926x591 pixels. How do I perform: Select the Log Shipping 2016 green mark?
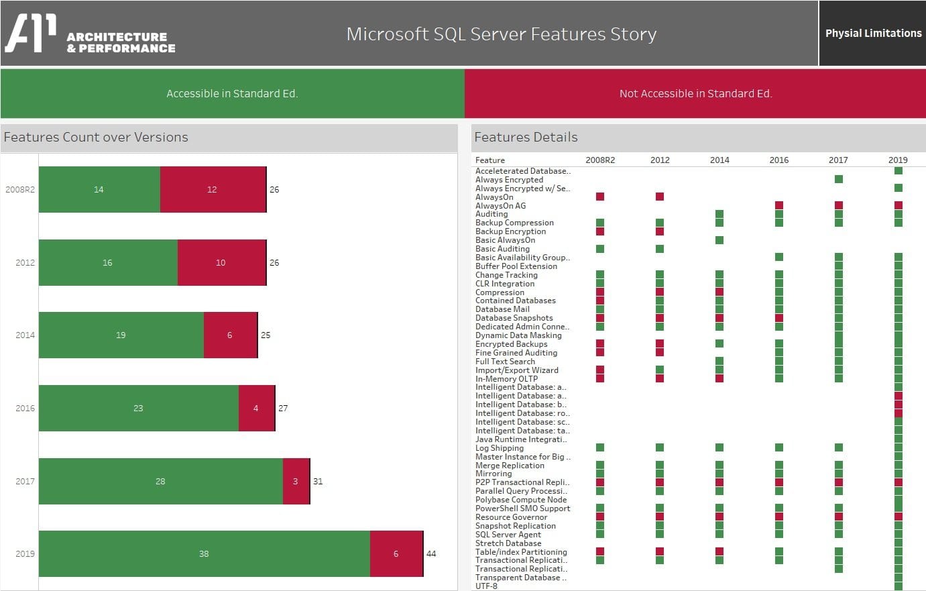click(x=779, y=447)
